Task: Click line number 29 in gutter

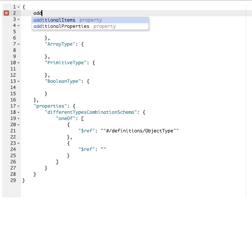Action: pos(13,180)
